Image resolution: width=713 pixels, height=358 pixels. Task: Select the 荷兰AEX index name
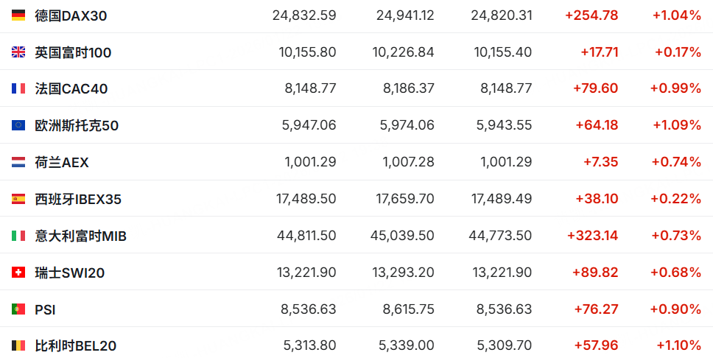pos(61,162)
